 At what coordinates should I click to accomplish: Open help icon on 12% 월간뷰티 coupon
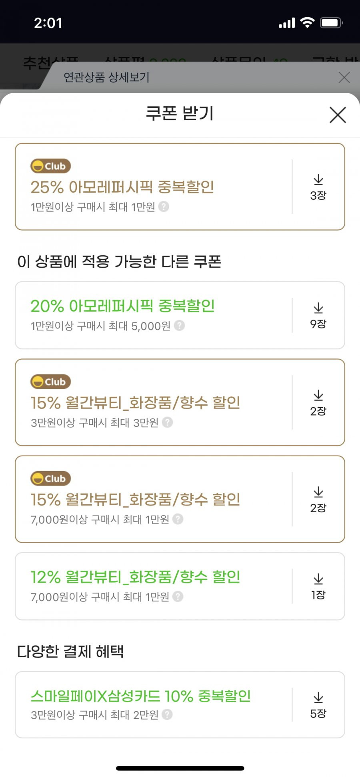(x=178, y=597)
